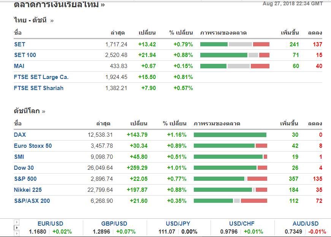Click the S&P/ASX 200 value 6,268.90
Image resolution: width=331 pixels, height=237 pixels.
tap(102, 201)
